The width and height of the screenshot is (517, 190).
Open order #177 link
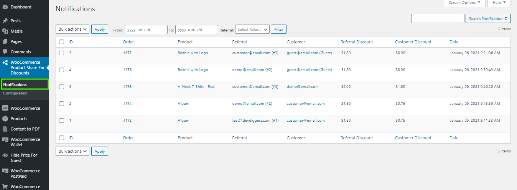(127, 53)
